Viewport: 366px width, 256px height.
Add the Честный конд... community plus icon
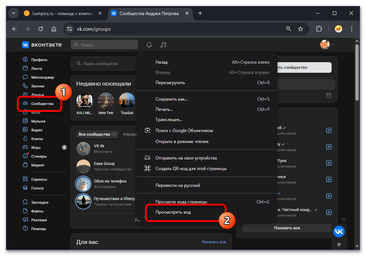tap(329, 212)
